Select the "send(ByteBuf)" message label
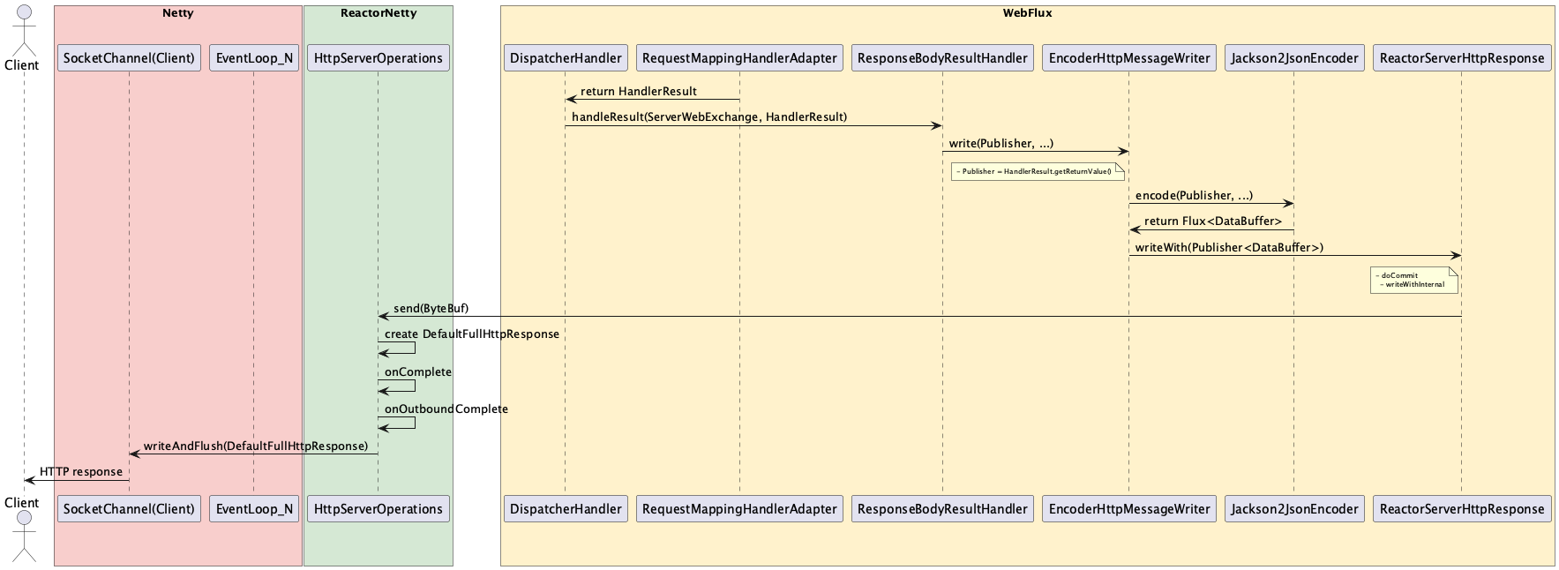The width and height of the screenshot is (1559, 570). (x=431, y=309)
